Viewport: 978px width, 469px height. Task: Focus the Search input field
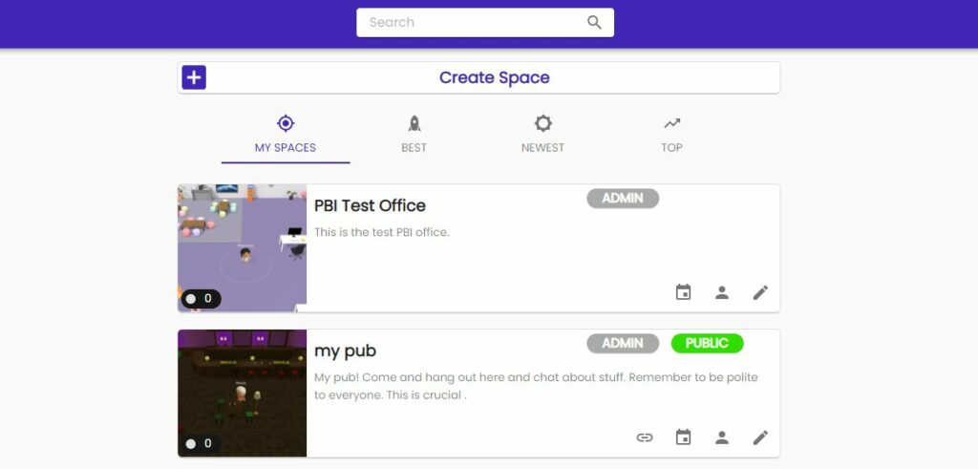pos(484,23)
